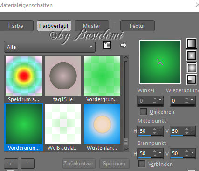Enable the Umkehren checkbox
The image size is (199, 171).
[143, 111]
